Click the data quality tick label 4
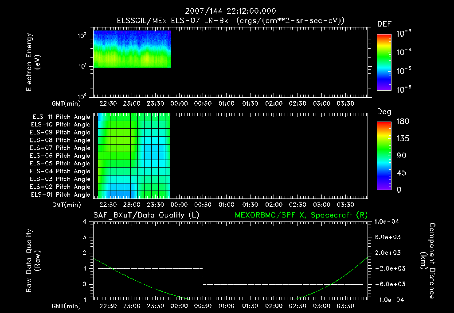The image size is (454, 313). coord(85,221)
